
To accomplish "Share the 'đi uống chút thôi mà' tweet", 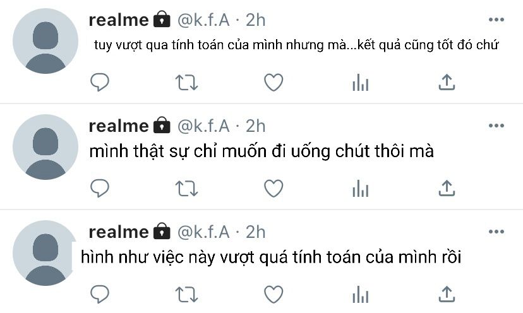I will tap(447, 188).
